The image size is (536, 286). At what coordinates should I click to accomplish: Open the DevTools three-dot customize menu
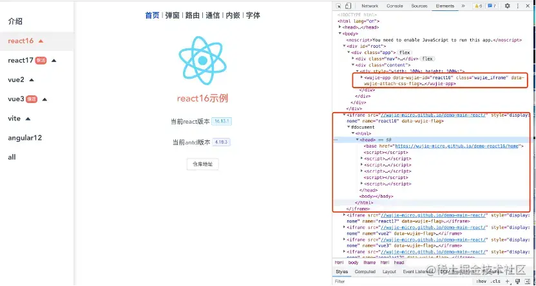[517, 6]
